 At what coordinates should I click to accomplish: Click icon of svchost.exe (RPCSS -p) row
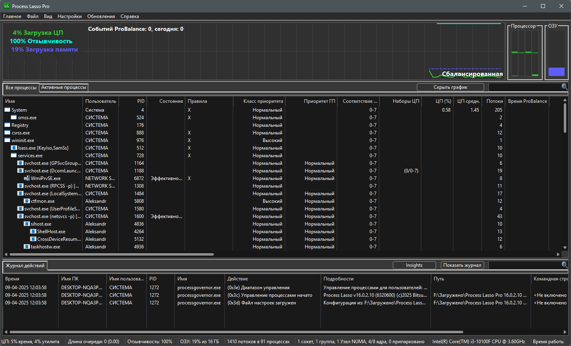pos(20,186)
